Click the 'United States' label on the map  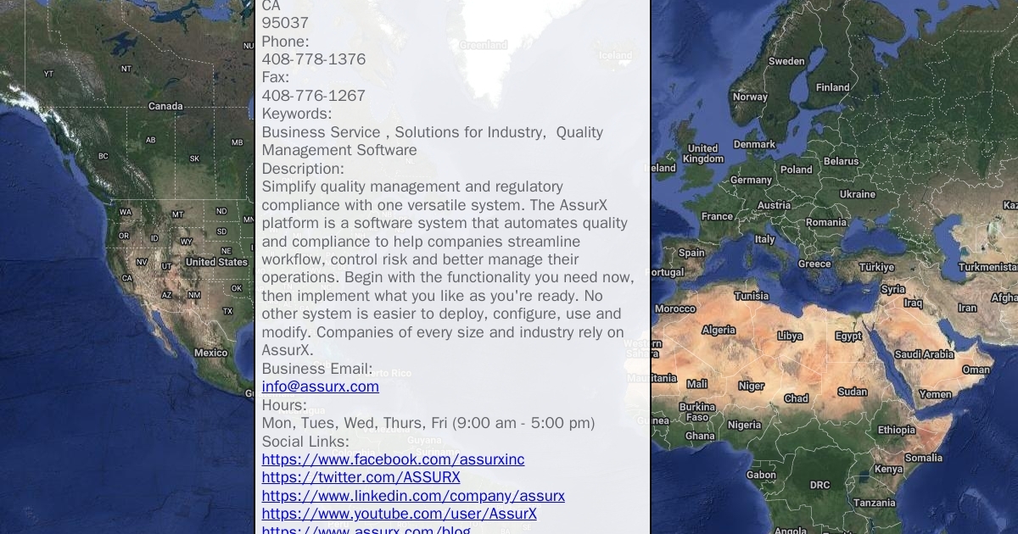click(216, 262)
